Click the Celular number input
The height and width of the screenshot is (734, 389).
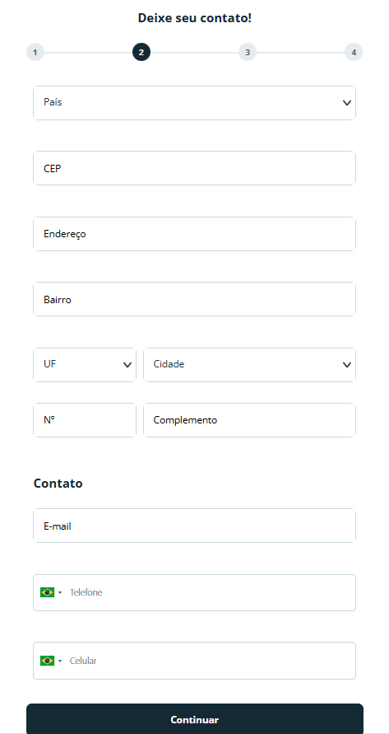(x=211, y=661)
